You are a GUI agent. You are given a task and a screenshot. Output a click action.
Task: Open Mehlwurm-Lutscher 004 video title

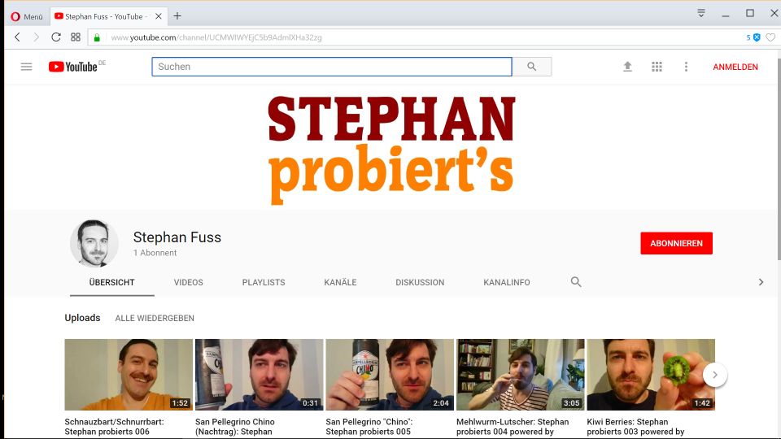coord(513,427)
